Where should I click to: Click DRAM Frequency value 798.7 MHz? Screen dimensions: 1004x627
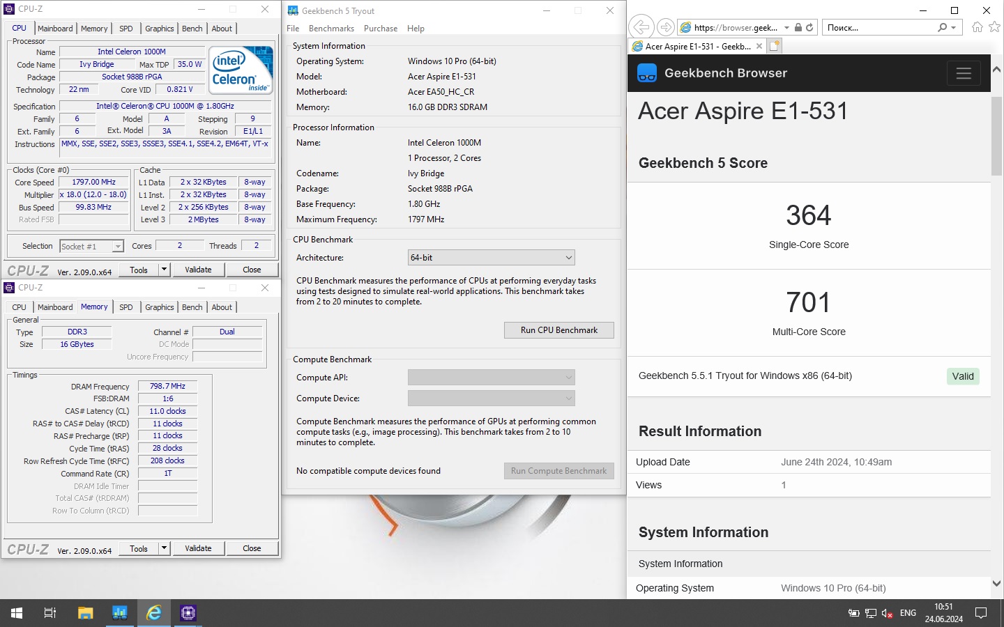[x=167, y=386]
